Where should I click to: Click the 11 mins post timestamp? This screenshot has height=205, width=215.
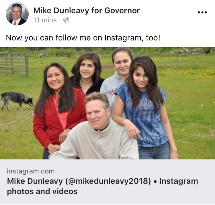tap(45, 20)
